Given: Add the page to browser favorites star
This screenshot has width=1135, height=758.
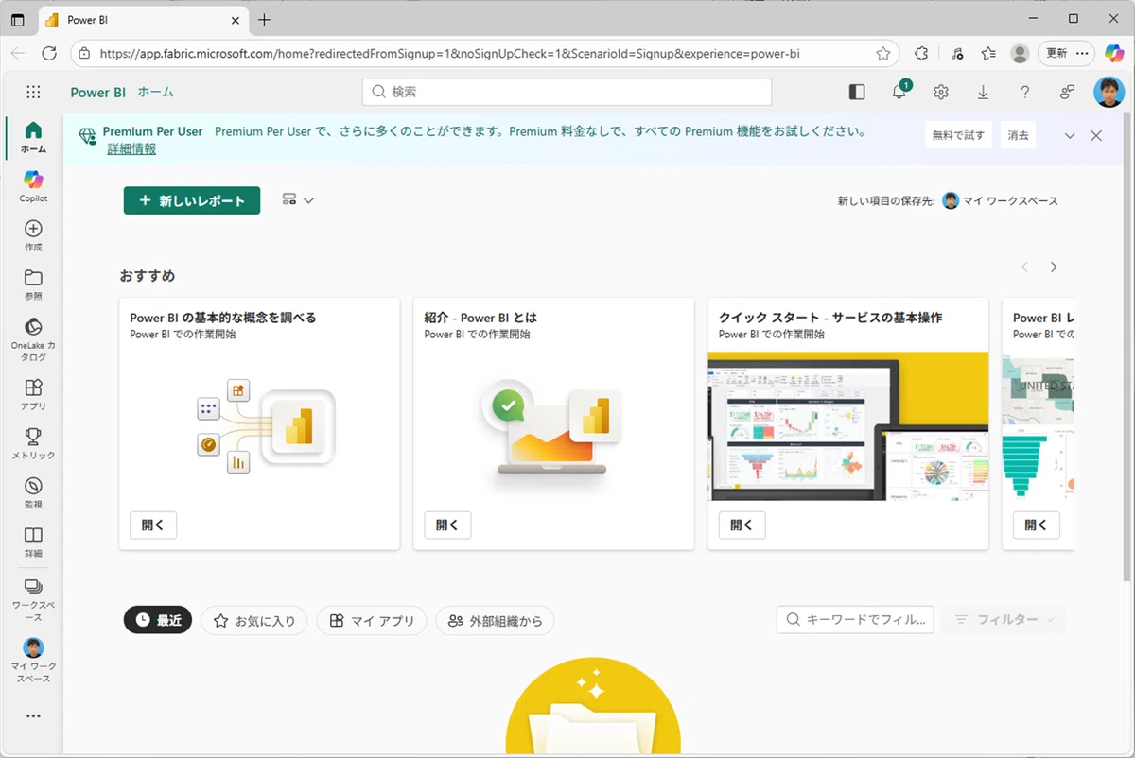Looking at the screenshot, I should 883,54.
